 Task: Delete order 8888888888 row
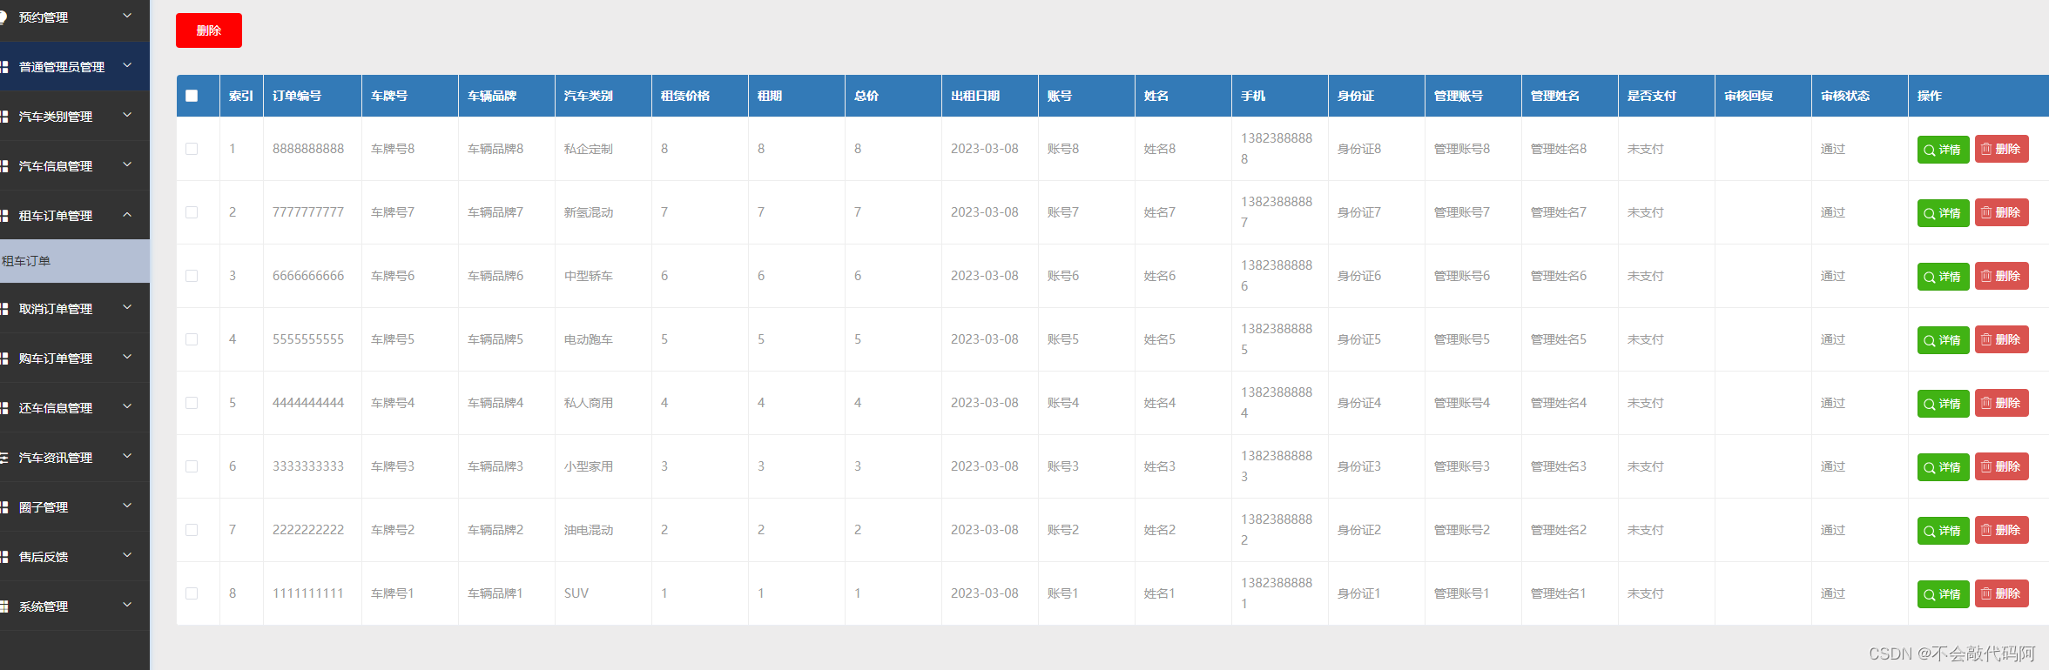pos(2001,149)
